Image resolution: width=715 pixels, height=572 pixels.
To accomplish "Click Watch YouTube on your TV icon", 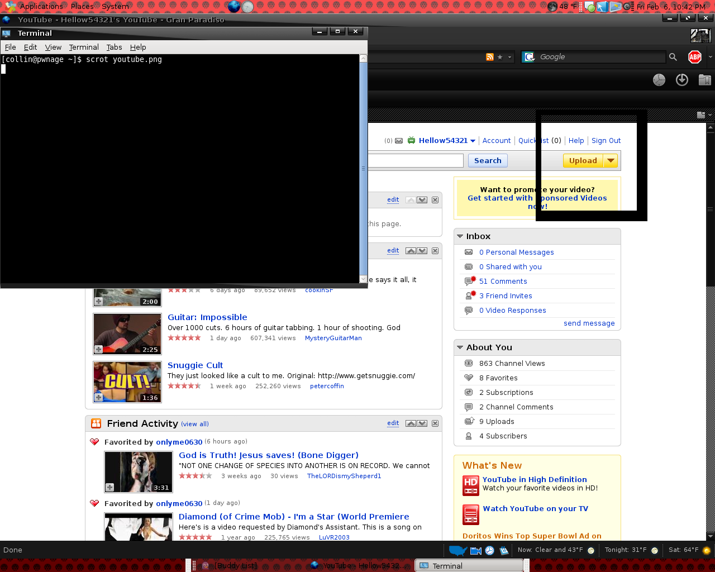I will coord(471,514).
